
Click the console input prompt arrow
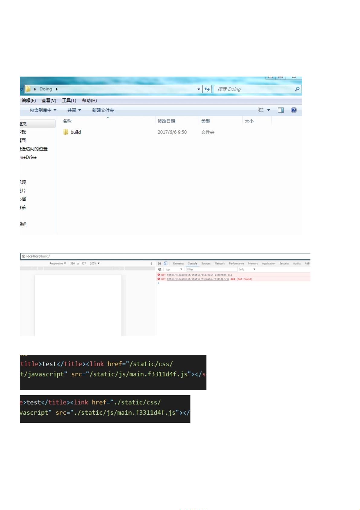(159, 283)
